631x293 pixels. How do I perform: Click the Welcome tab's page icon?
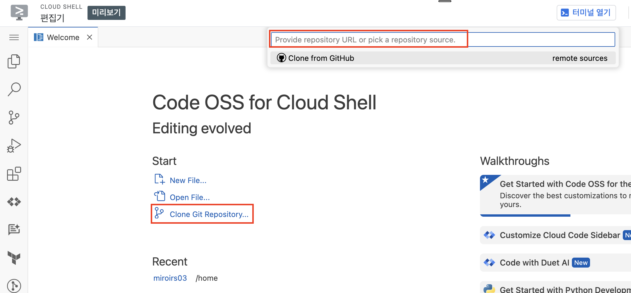pos(39,37)
